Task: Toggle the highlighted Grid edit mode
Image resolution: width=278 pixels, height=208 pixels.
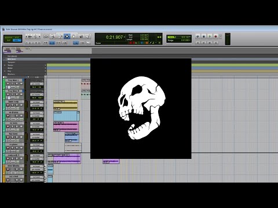Action: [17, 40]
